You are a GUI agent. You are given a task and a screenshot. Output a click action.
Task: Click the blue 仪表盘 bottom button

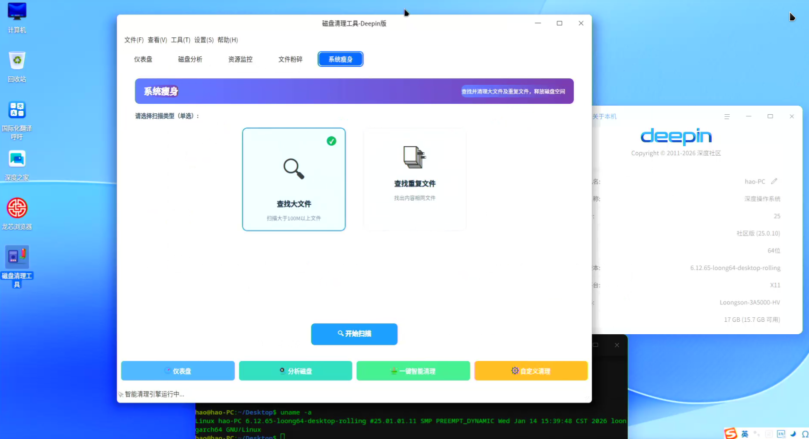coord(178,371)
